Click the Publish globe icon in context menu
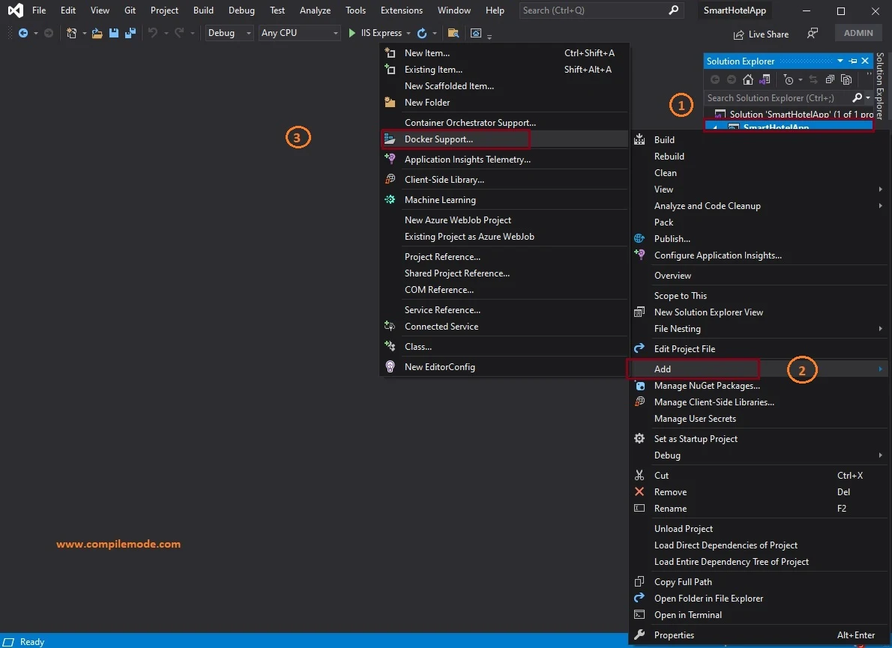 (639, 238)
